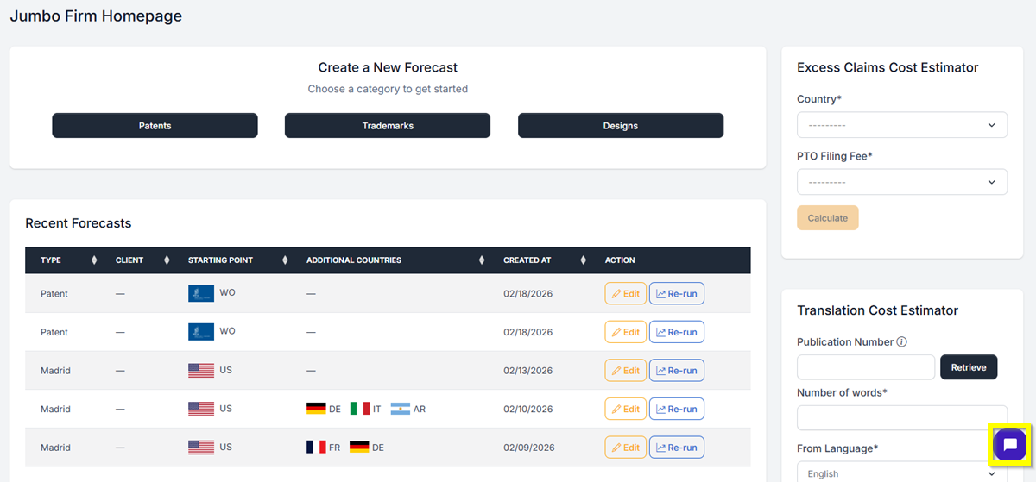The width and height of the screenshot is (1036, 482).
Task: Click the Italian flag icon
Action: (359, 409)
